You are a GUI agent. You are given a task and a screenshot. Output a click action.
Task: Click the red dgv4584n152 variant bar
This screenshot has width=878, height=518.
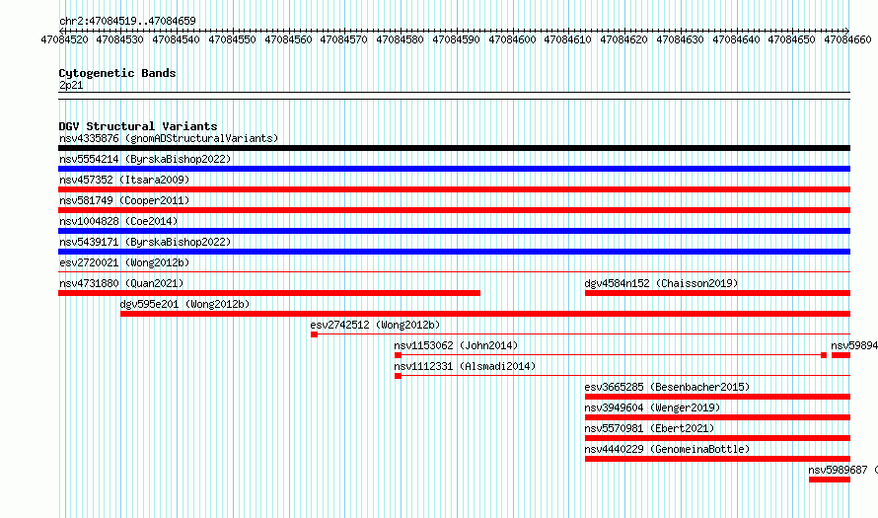pos(718,293)
